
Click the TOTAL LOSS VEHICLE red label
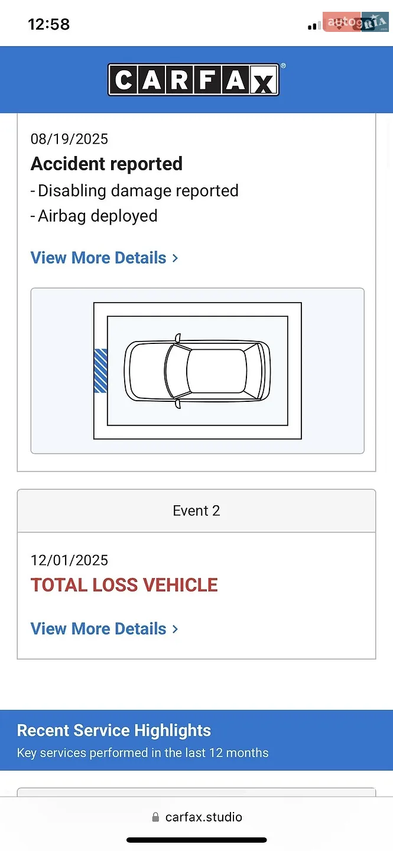(124, 585)
